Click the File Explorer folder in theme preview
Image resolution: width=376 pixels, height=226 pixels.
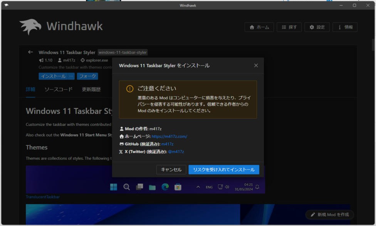pos(152,187)
